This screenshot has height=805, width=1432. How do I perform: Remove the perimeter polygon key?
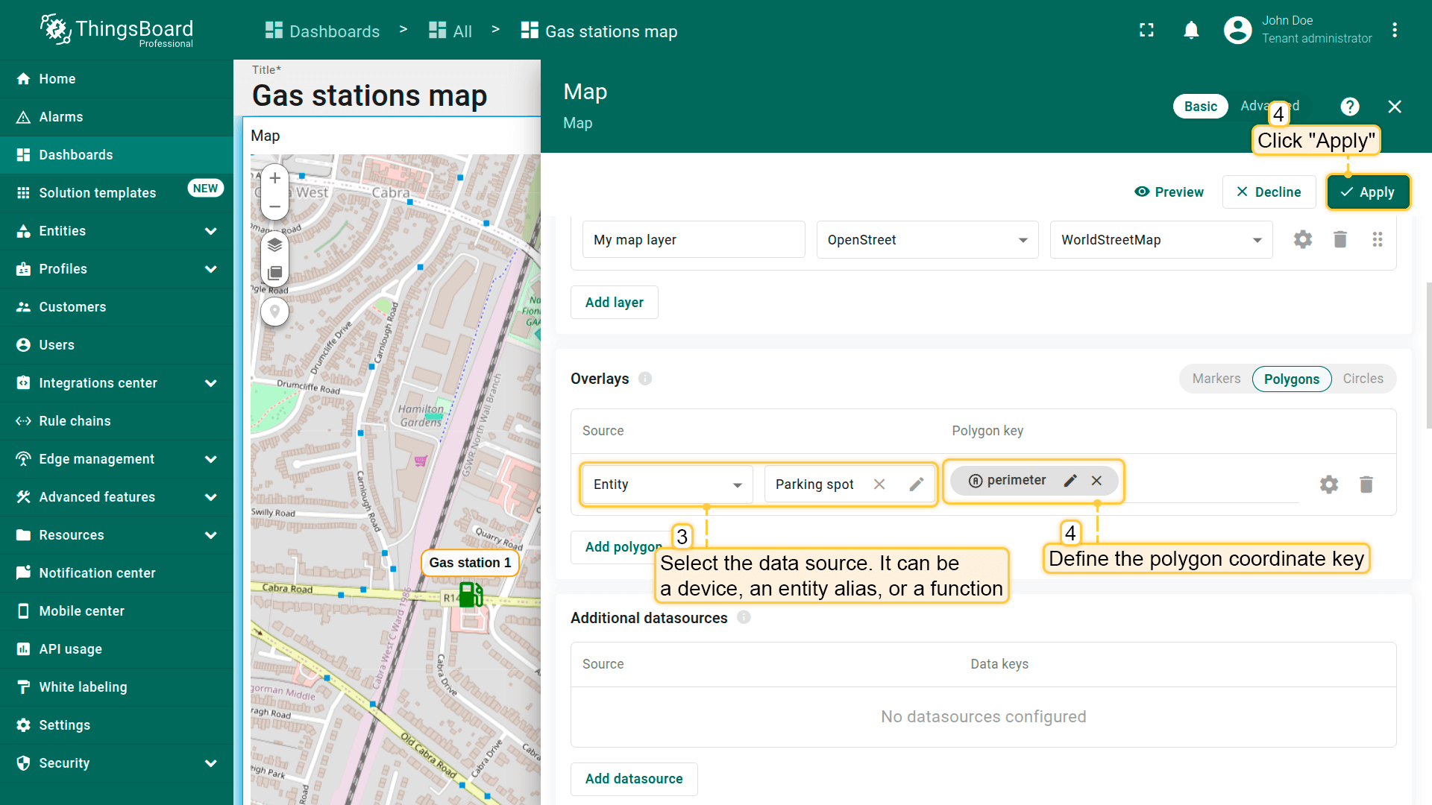click(1096, 481)
